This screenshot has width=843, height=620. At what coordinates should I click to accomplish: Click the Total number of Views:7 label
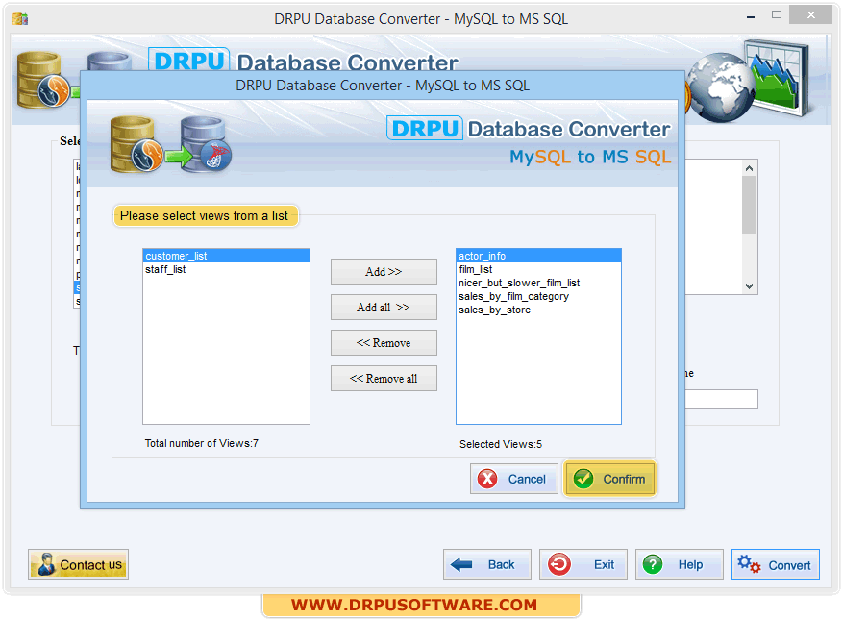click(202, 443)
